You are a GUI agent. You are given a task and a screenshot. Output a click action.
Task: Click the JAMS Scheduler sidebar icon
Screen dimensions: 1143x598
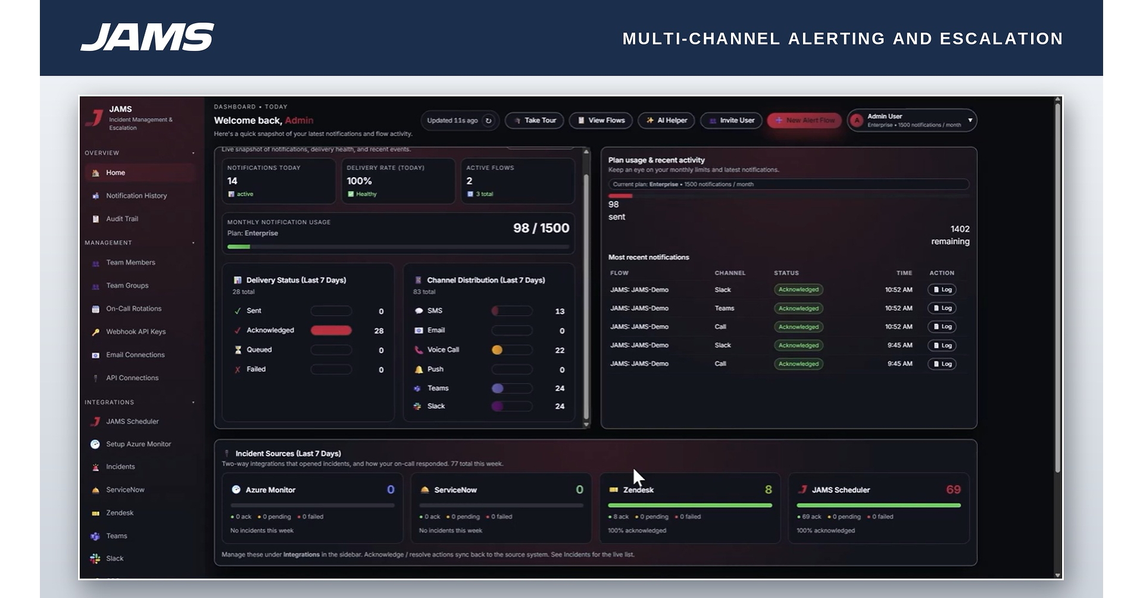95,421
